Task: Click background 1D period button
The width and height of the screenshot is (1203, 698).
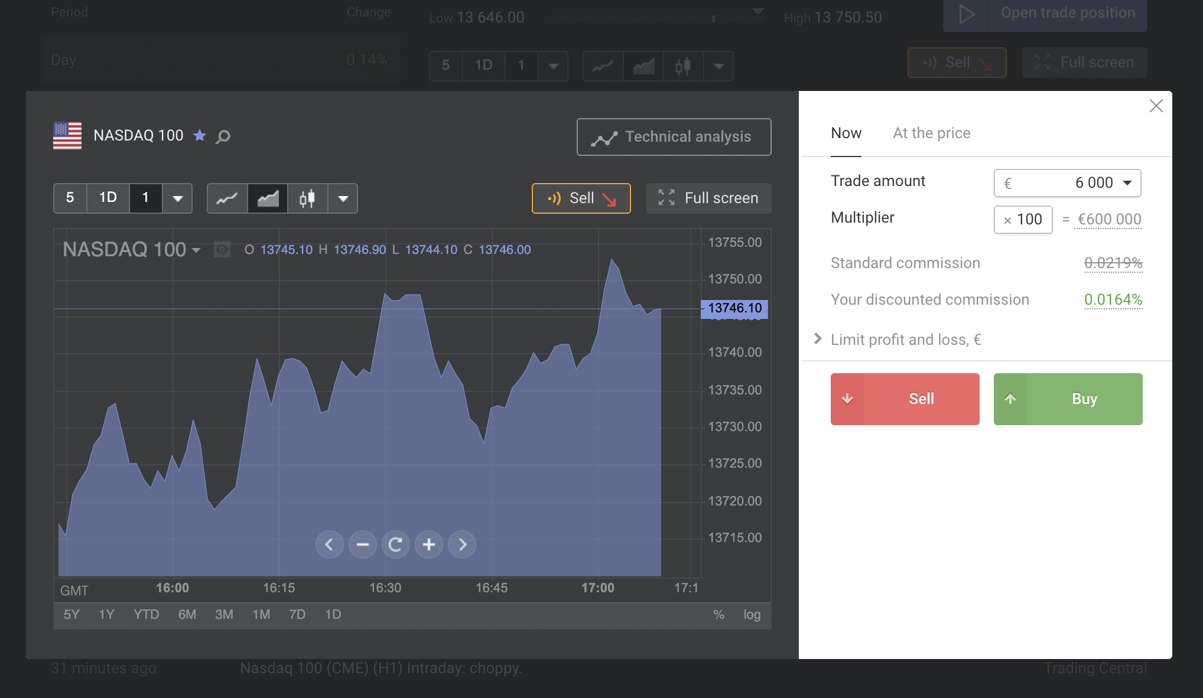Action: pyautogui.click(x=483, y=66)
